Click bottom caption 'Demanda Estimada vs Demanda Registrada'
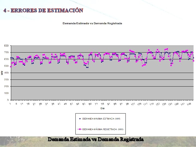 96,139
